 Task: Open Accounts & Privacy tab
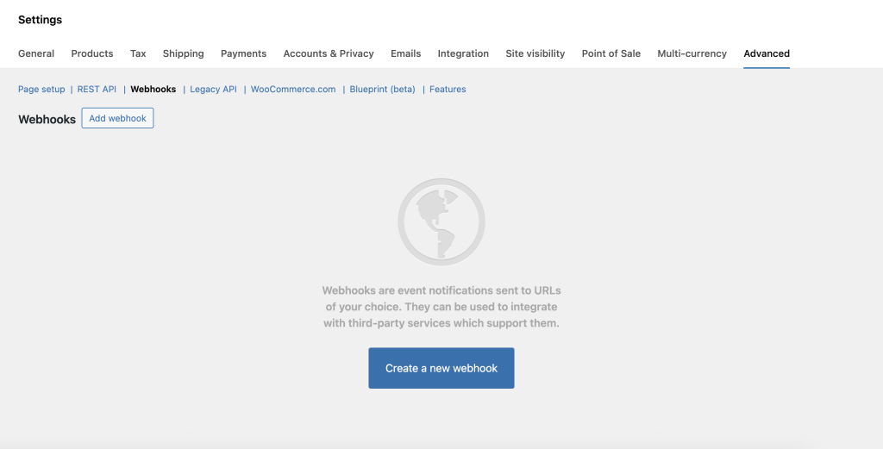329,53
